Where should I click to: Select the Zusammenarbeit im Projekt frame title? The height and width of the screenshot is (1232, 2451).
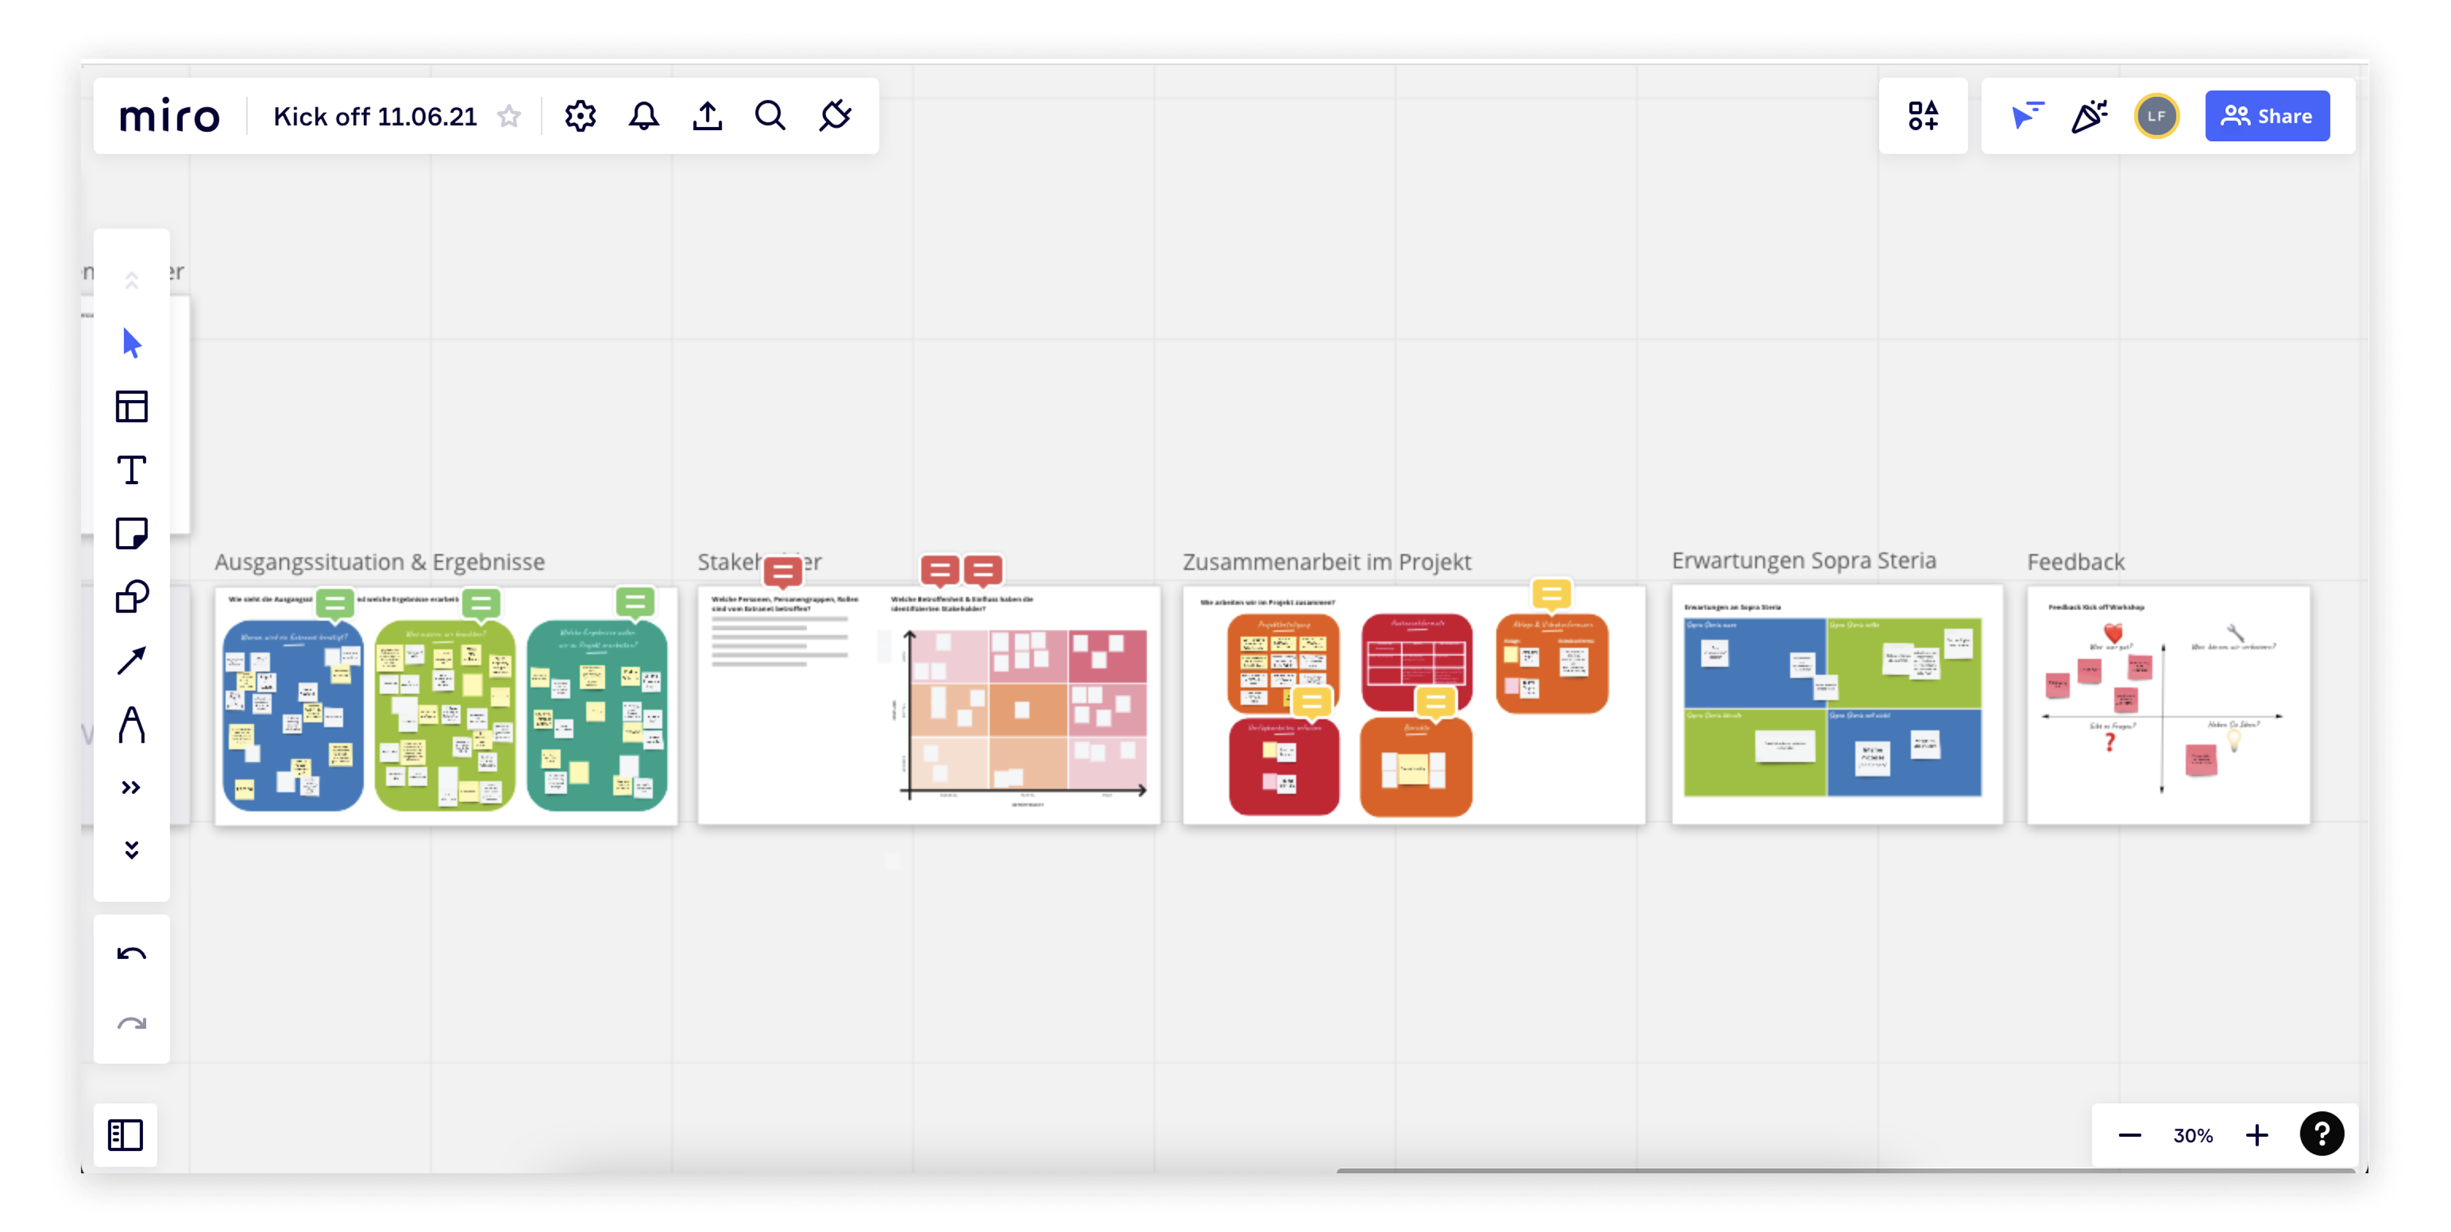tap(1326, 561)
